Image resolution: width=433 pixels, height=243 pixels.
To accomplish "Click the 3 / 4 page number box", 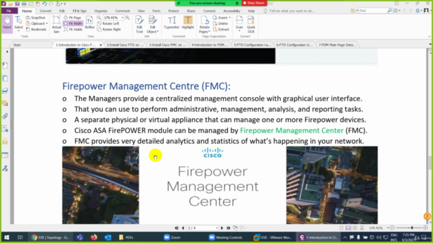I will tap(202, 228).
